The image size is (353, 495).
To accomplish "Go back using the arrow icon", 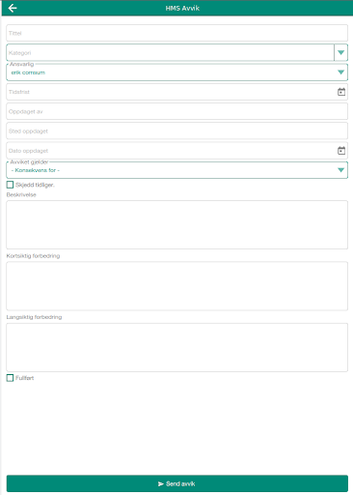I will pyautogui.click(x=13, y=8).
